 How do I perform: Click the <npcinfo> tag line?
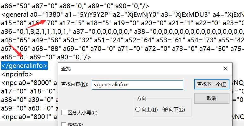17,74
